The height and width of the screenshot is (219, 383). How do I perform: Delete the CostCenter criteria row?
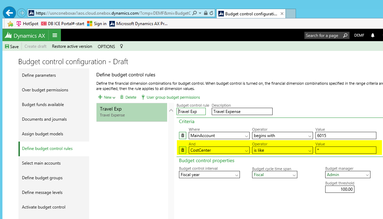coord(183,150)
